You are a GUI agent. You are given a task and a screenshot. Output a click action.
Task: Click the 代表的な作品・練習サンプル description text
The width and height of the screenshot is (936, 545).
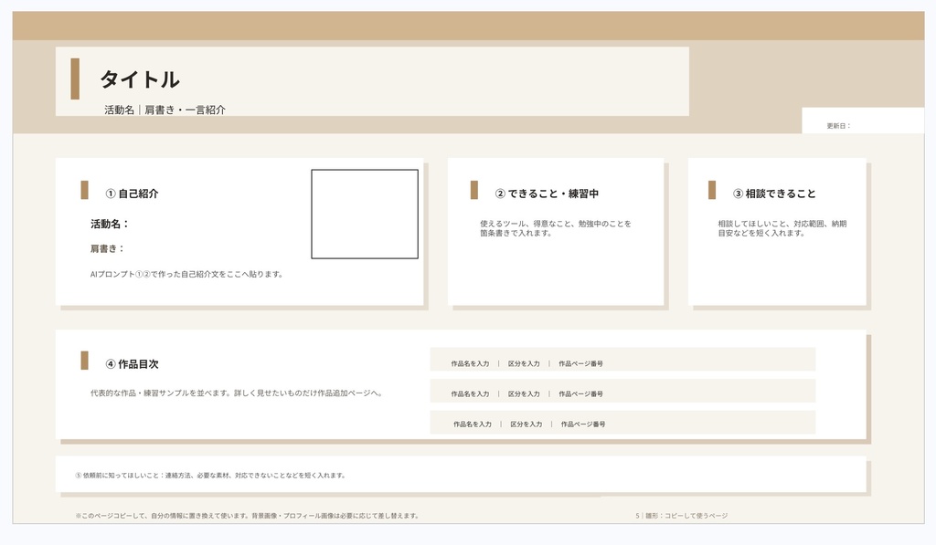tap(237, 393)
